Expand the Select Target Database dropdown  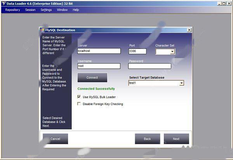click(x=181, y=83)
